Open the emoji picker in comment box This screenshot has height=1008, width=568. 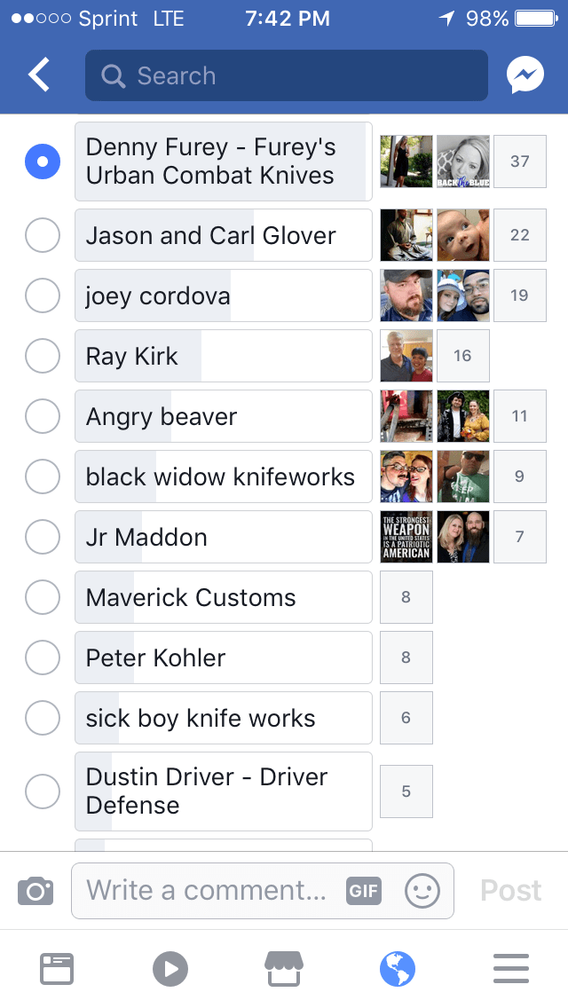pos(422,891)
